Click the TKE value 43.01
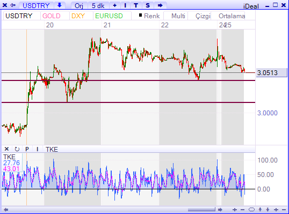289x214 pixels. [x=11, y=169]
